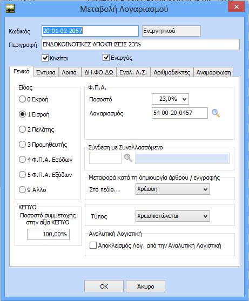
Task: Toggle the Κινείται checkbox
Action: point(45,58)
